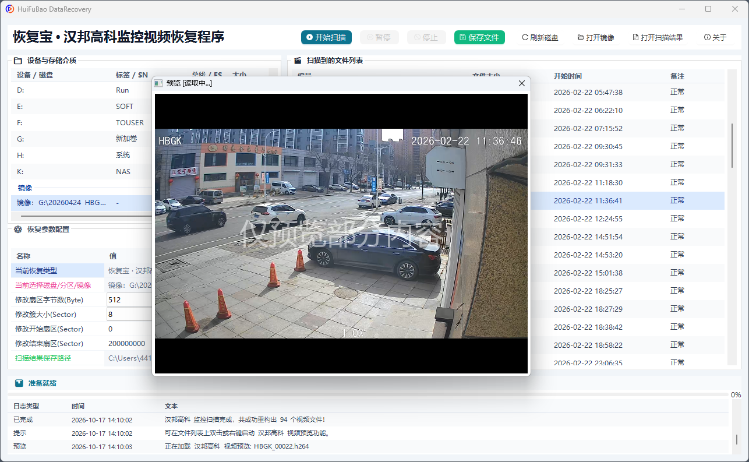Select file row with time 14:51:54
Screen dimensions: 749x462
(x=628, y=237)
